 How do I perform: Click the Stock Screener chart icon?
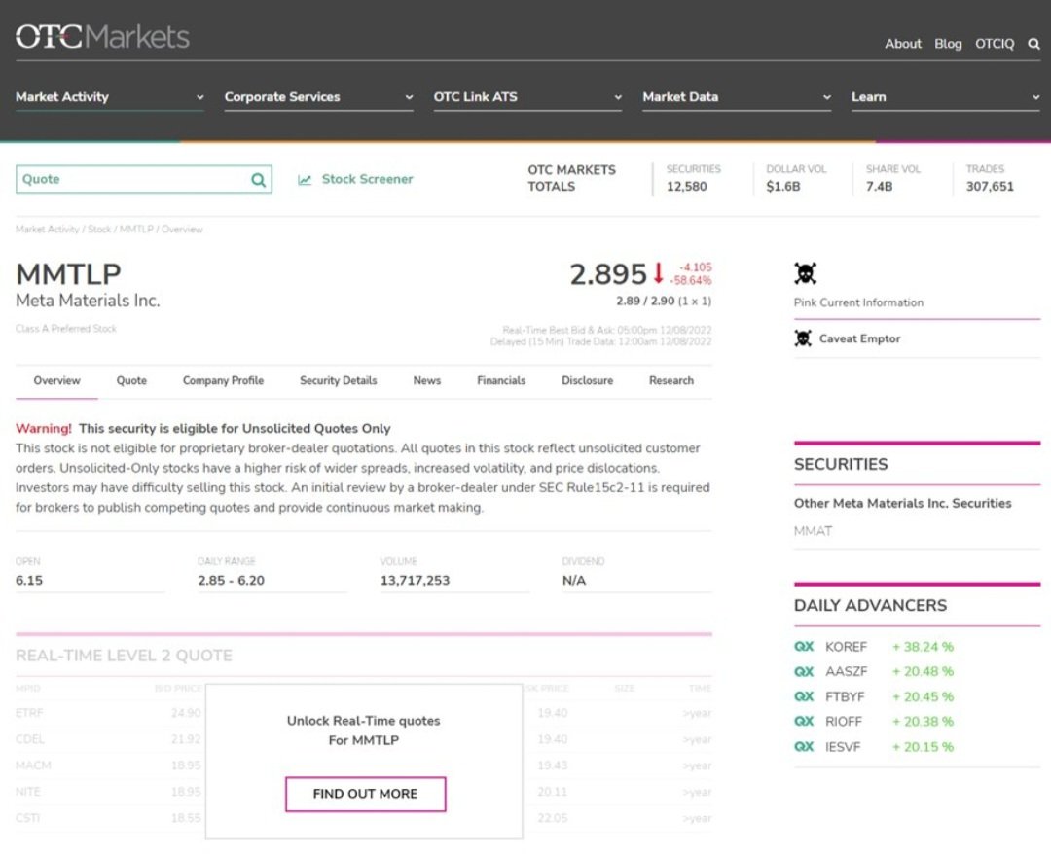pyautogui.click(x=305, y=180)
